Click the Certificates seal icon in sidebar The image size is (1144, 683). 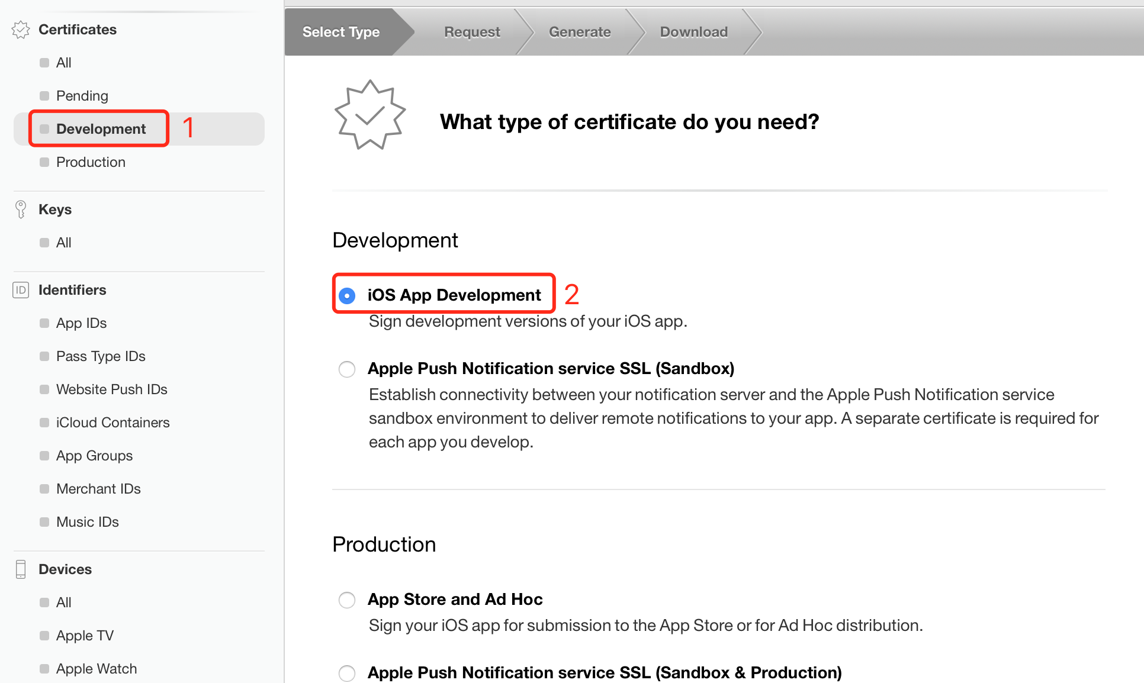pyautogui.click(x=21, y=30)
